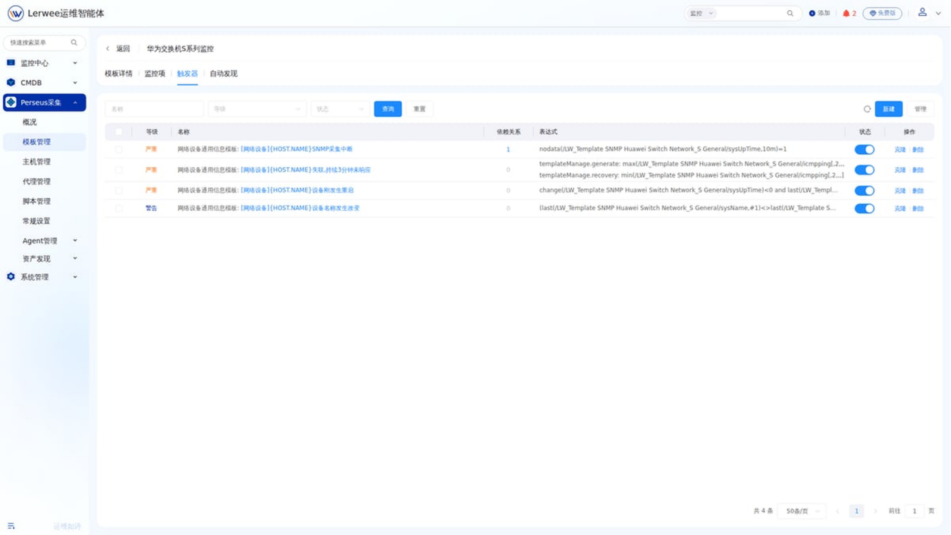Screen dimensions: 951x535
Task: Toggle the status switch for SNMP采集中断 trigger
Action: point(865,149)
